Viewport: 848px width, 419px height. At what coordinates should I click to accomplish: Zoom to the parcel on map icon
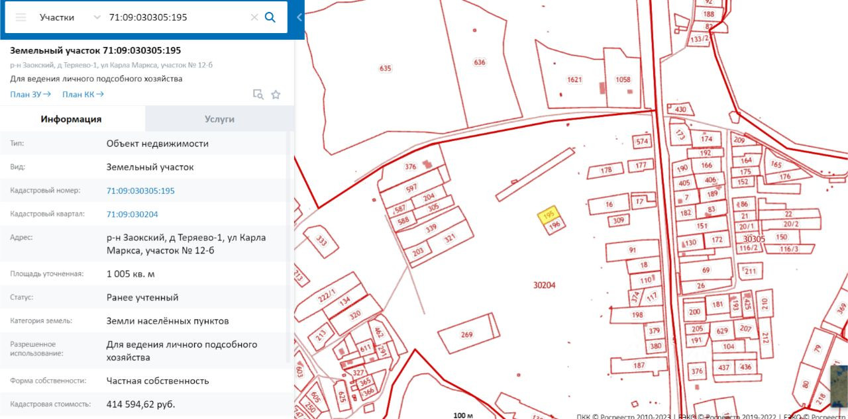click(x=258, y=95)
